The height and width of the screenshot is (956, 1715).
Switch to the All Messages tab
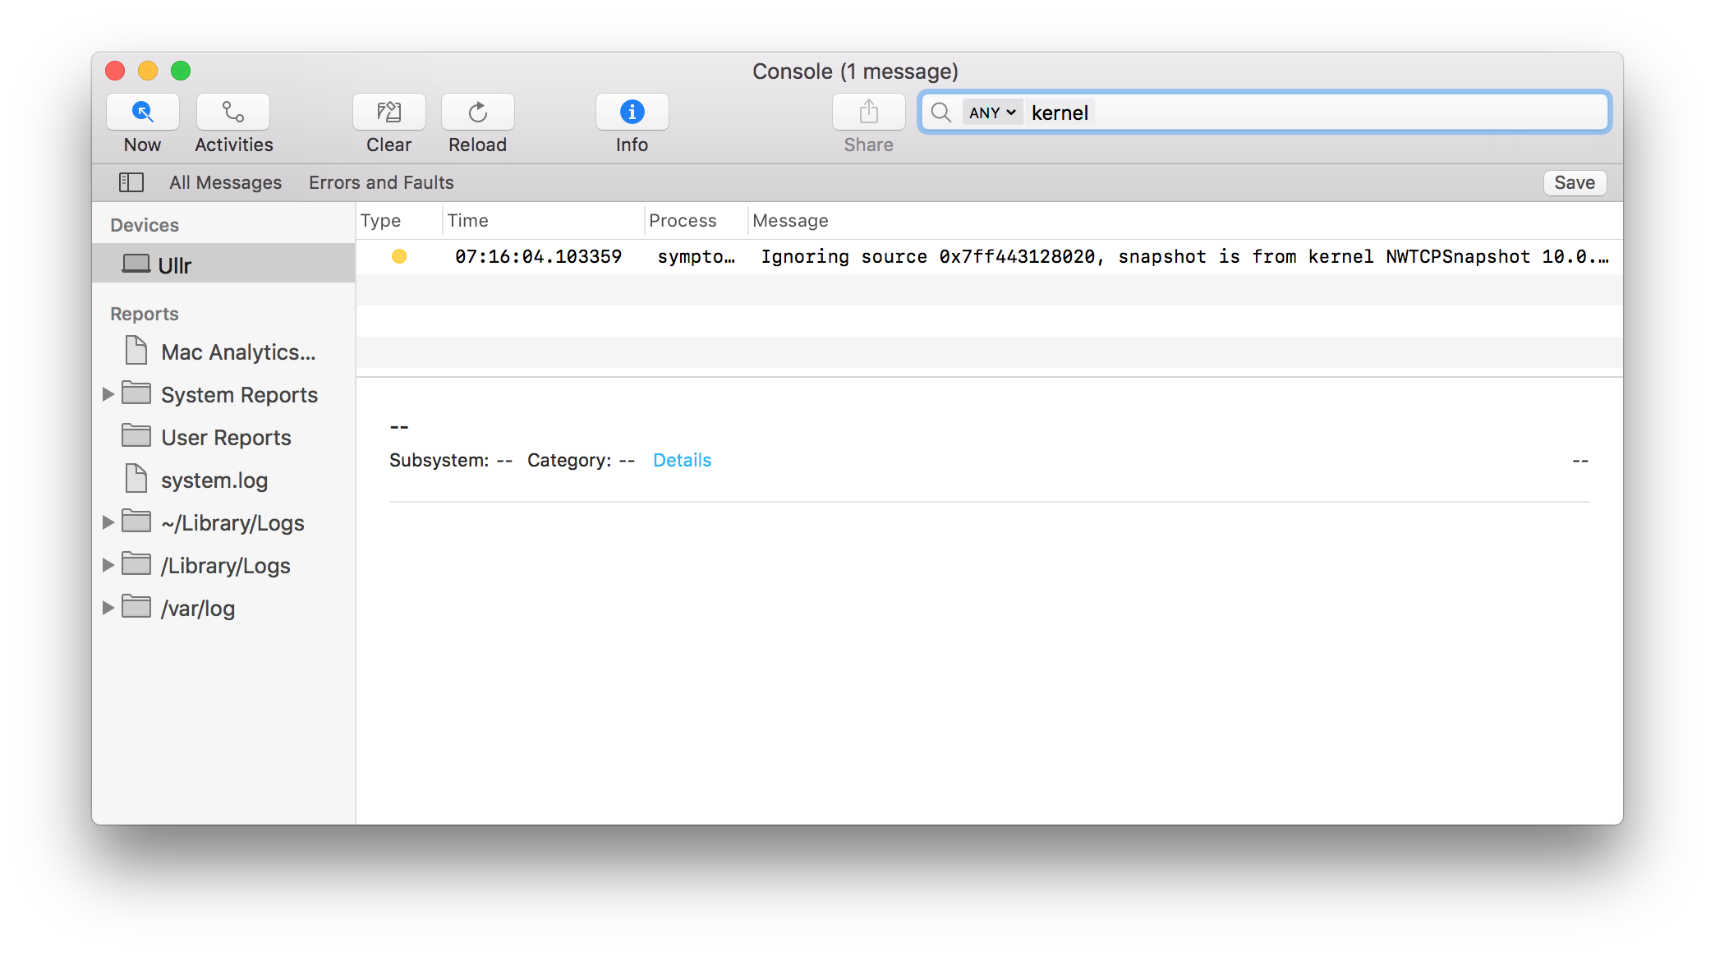pos(225,182)
